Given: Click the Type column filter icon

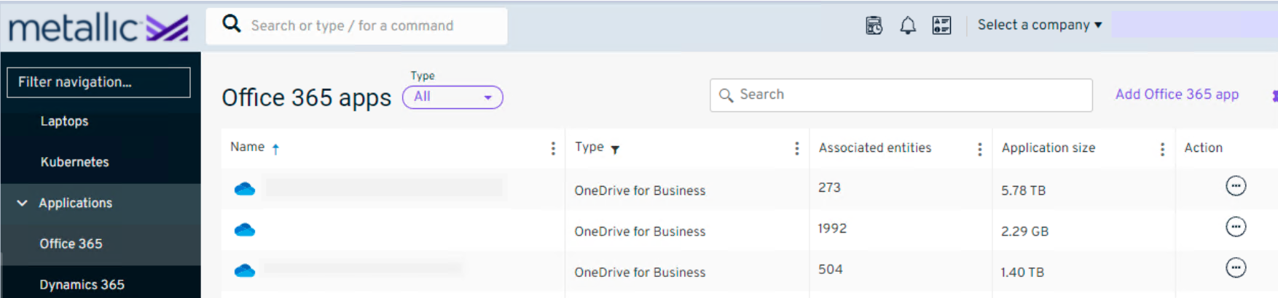Looking at the screenshot, I should [x=615, y=150].
